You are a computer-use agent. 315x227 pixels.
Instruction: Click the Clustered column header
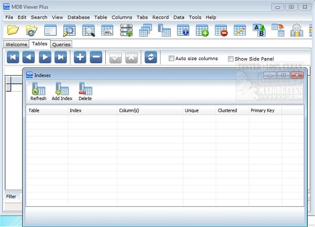pyautogui.click(x=232, y=110)
